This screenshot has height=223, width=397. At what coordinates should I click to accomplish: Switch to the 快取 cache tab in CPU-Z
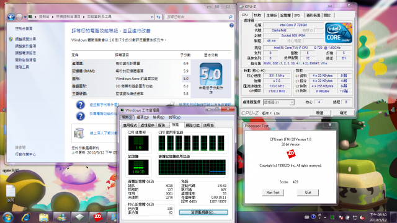(257, 15)
